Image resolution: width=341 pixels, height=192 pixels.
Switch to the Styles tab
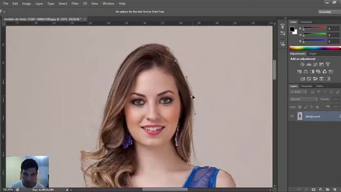(x=313, y=53)
